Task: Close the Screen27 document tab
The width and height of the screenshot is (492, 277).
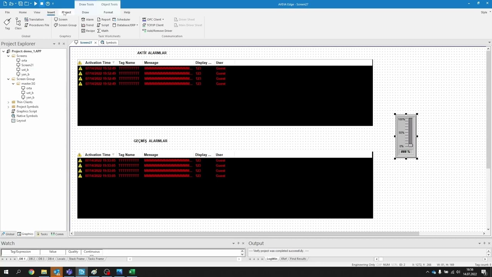Action: (x=95, y=43)
